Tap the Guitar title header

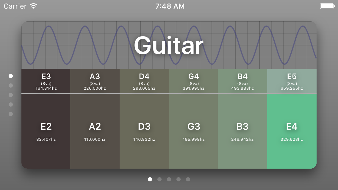coord(169,45)
